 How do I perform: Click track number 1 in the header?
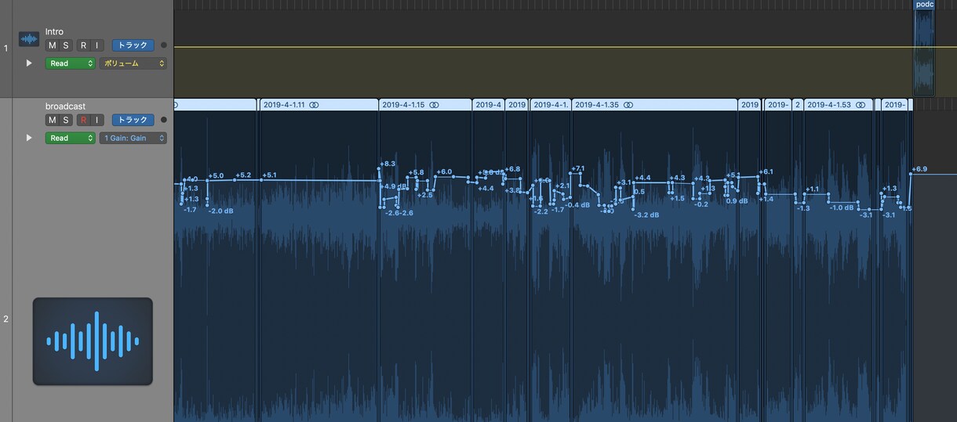5,49
